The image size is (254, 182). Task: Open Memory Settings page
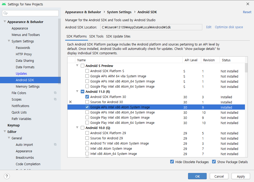(x=28, y=86)
